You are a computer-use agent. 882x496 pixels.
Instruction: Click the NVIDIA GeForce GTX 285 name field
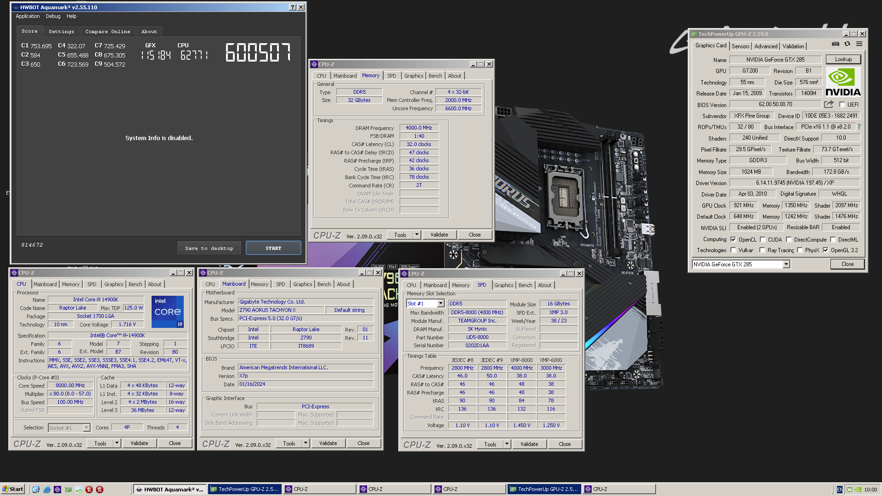pos(775,60)
